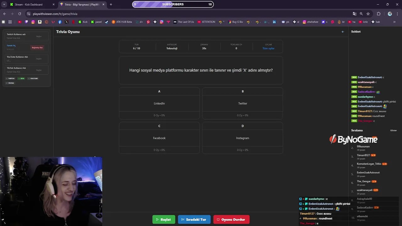Click KomutanLogar_Trihis in the ranking list
Screen dimensions: 402x226
pos(369,164)
